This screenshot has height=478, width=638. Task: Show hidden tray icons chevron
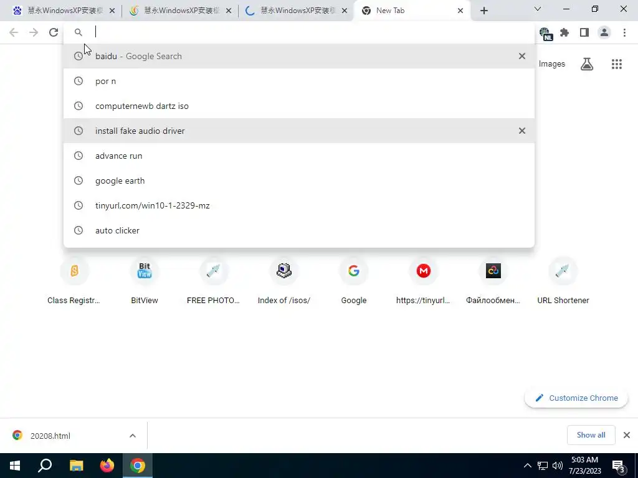(527, 466)
